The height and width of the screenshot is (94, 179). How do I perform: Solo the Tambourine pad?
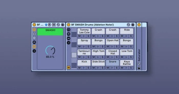coord(88,57)
